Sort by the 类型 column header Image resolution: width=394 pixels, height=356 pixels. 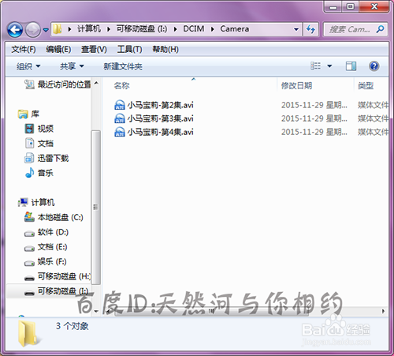[x=366, y=85]
